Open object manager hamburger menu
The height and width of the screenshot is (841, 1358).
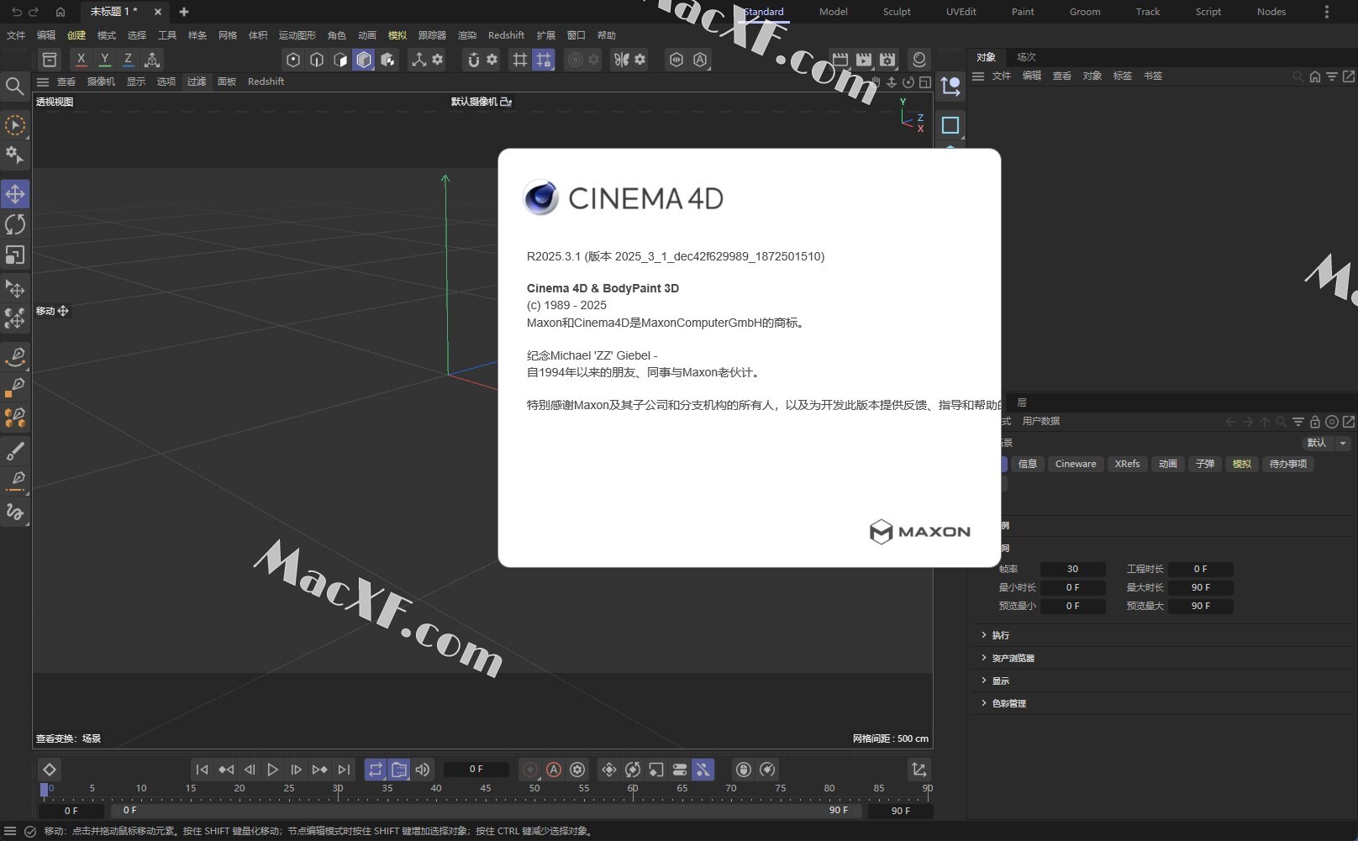(x=978, y=76)
